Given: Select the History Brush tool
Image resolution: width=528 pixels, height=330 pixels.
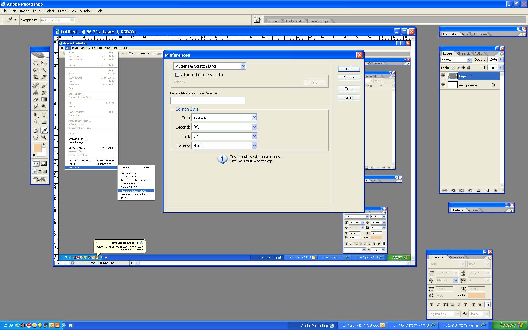Looking at the screenshot, I should 44,92.
